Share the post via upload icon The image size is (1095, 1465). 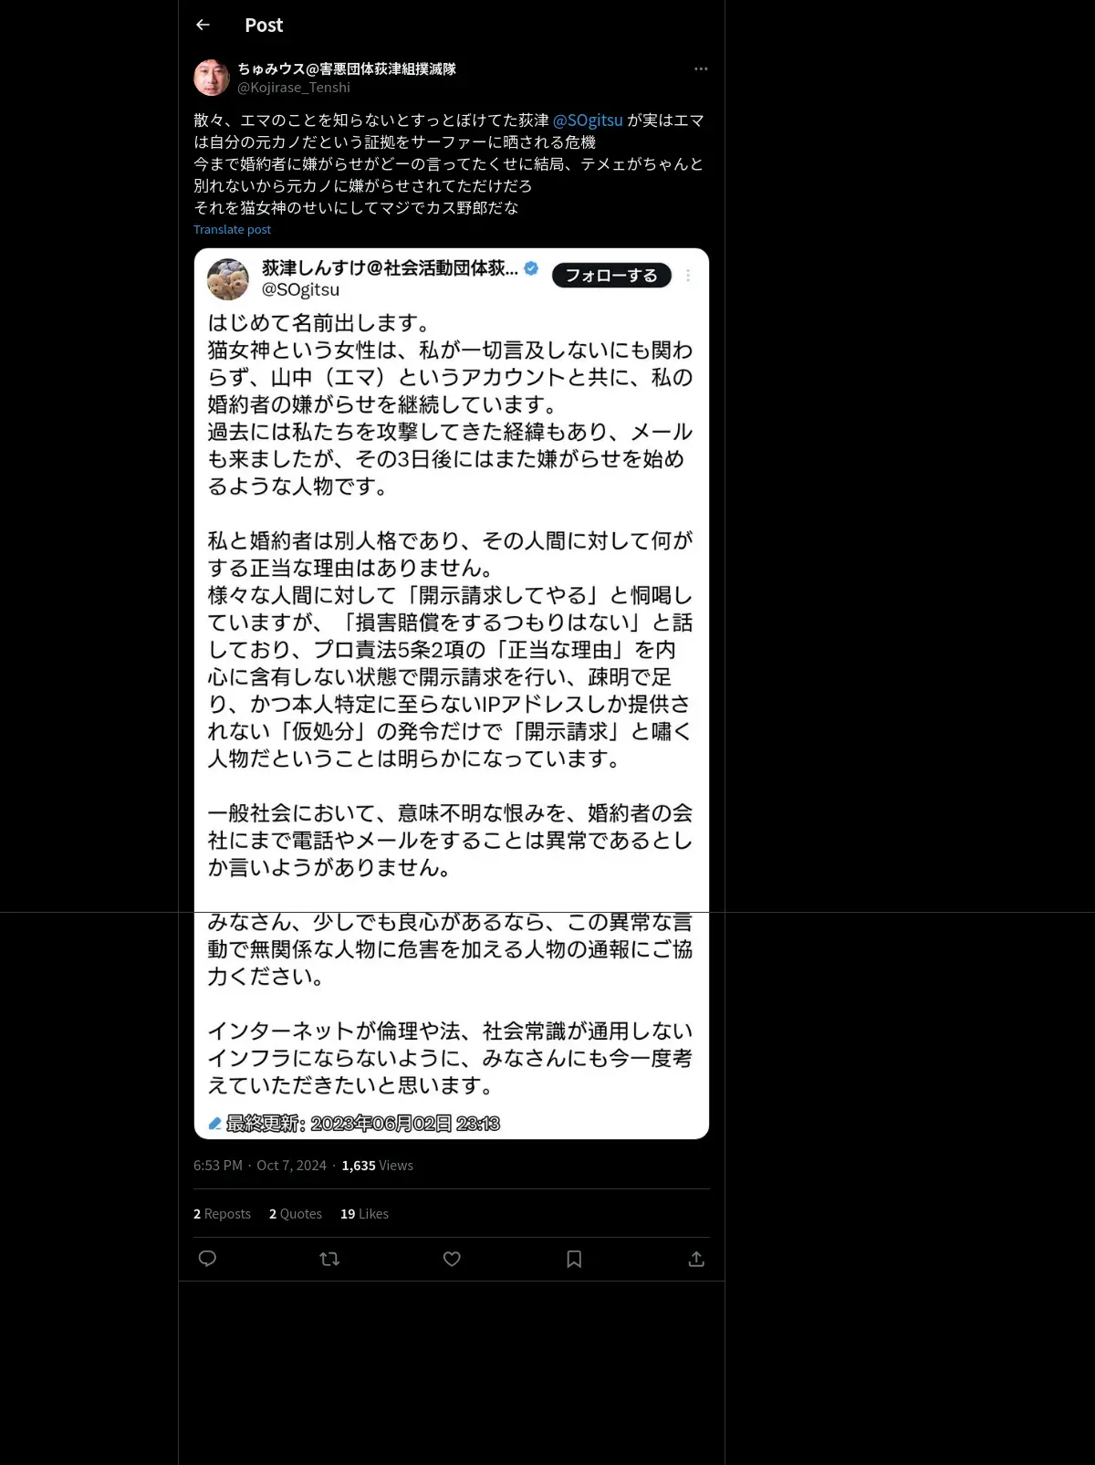tap(696, 1259)
